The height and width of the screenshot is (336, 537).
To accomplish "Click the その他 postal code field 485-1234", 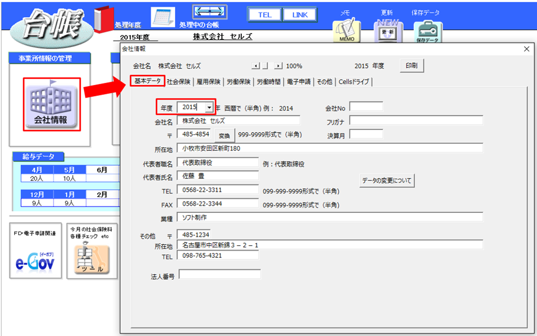I will [x=194, y=234].
